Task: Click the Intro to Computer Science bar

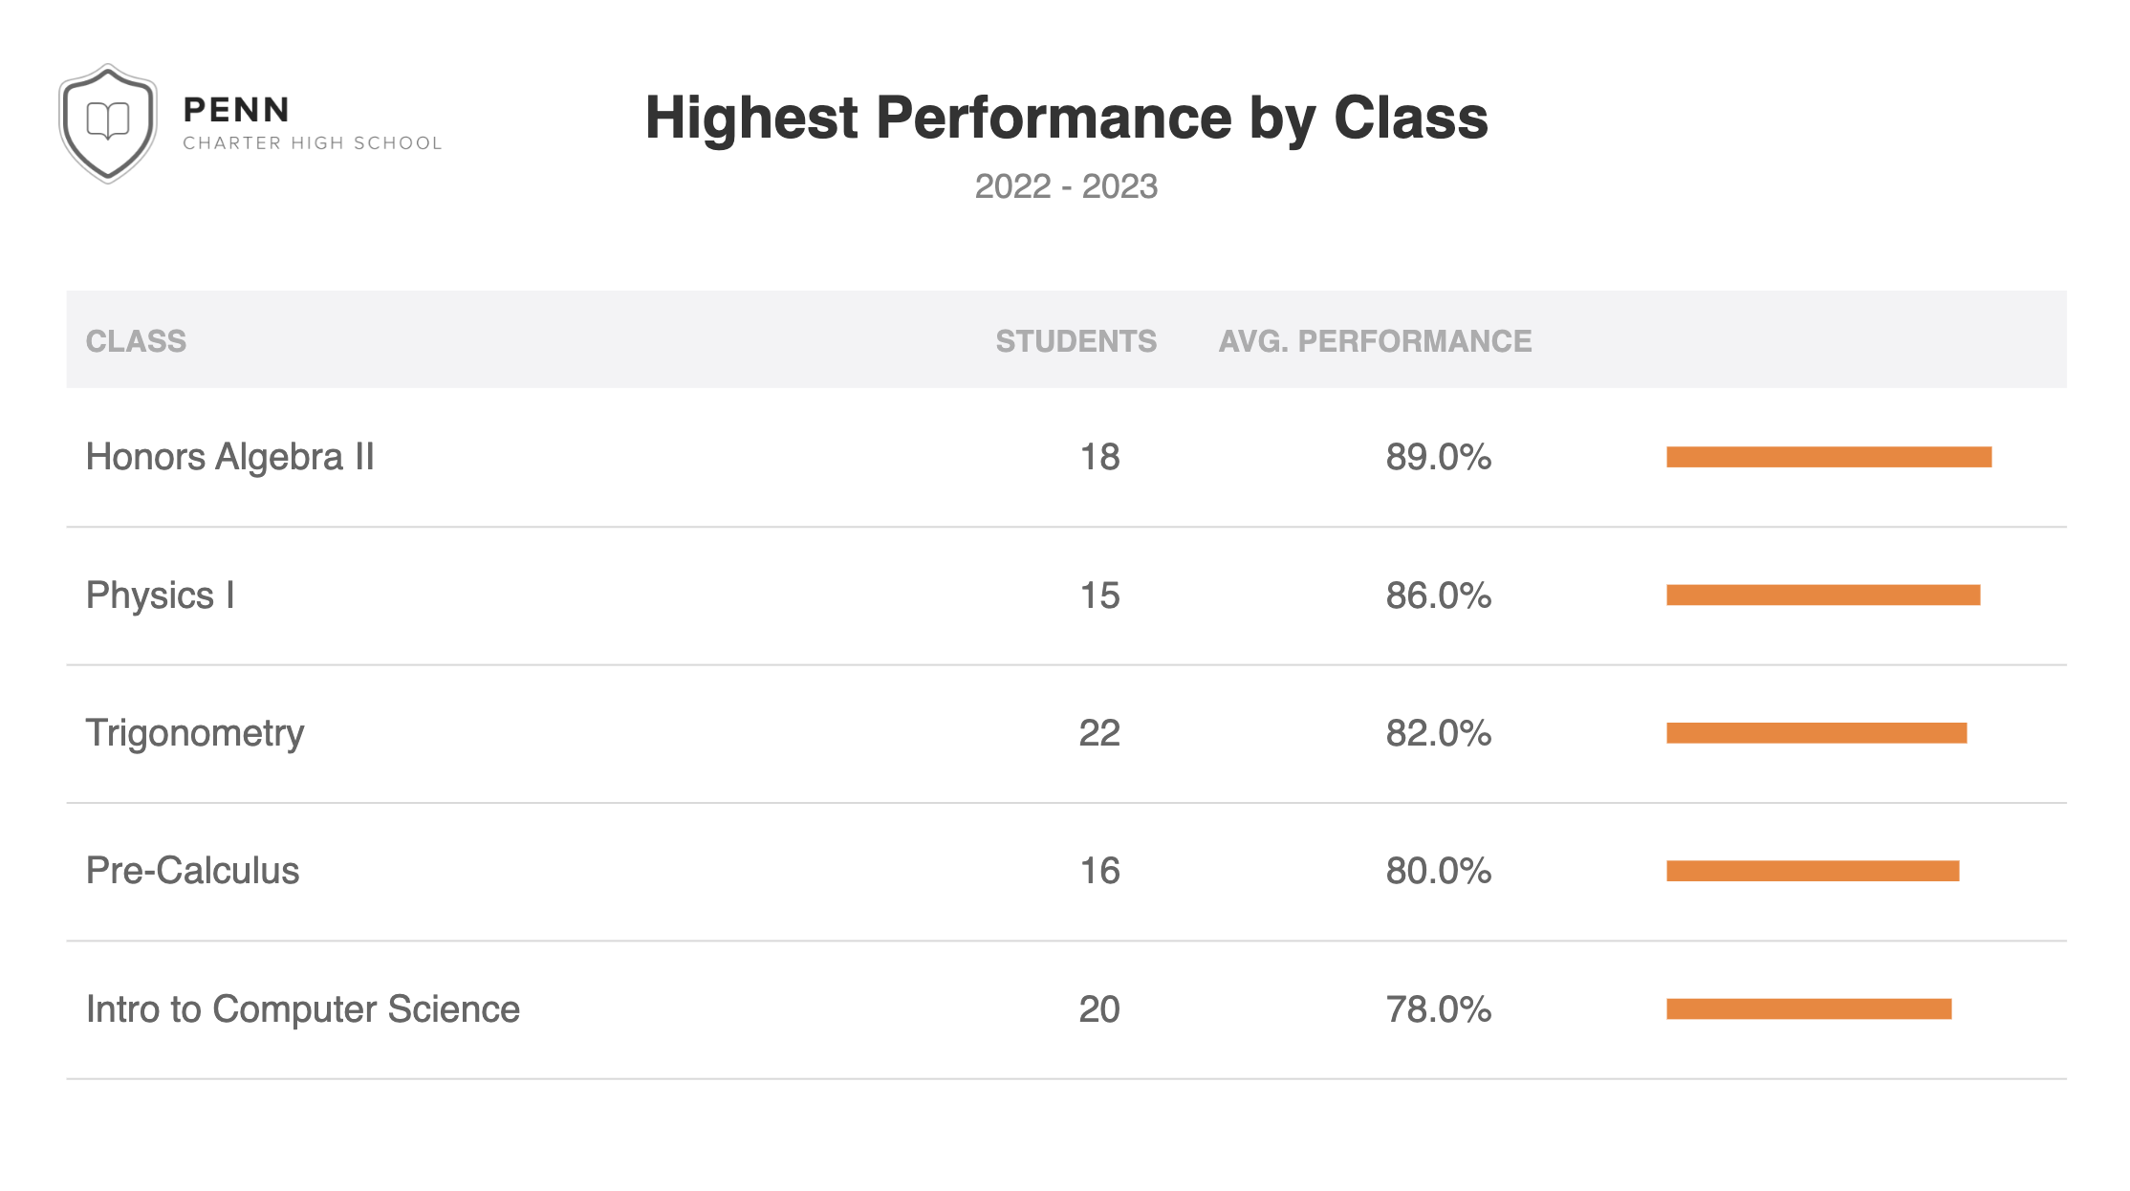Action: [1808, 1009]
